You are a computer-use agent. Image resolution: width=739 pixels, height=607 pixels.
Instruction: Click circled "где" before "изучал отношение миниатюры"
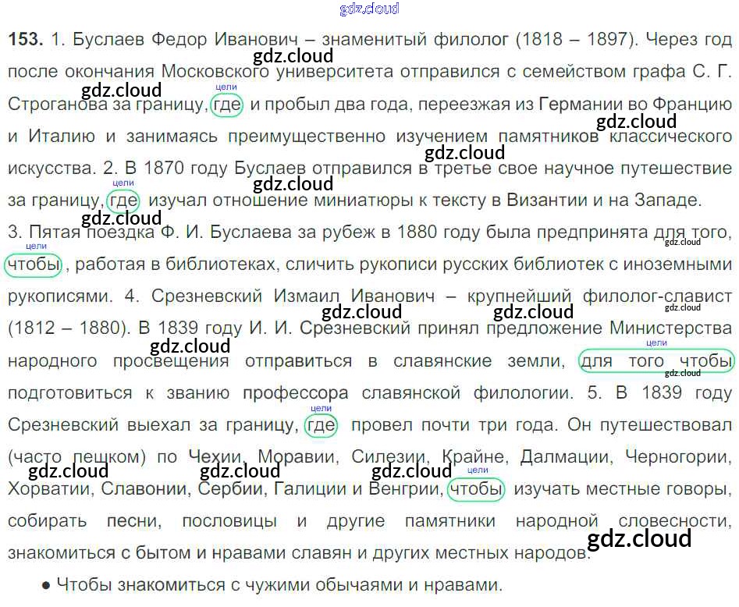click(123, 201)
